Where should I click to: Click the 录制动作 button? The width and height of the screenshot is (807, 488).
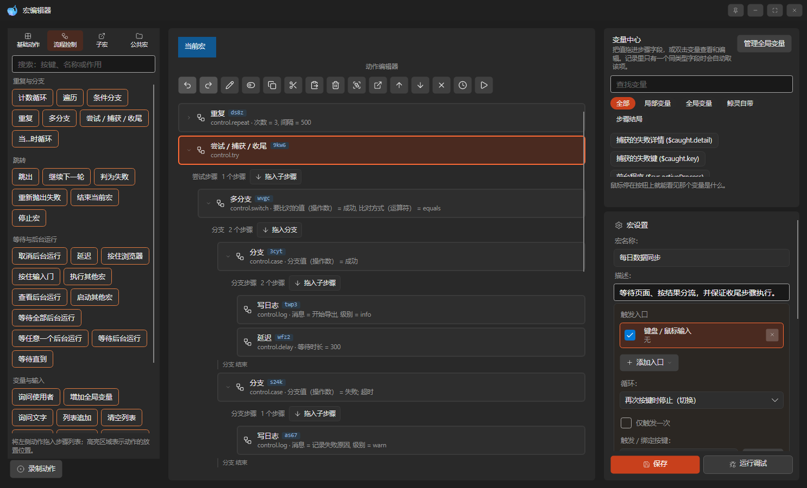[36, 469]
